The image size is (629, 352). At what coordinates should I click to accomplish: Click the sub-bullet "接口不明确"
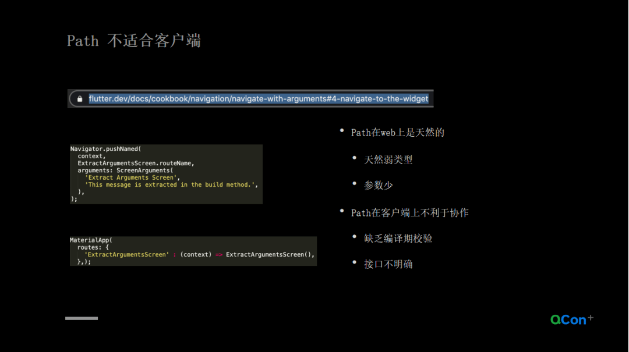388,264
